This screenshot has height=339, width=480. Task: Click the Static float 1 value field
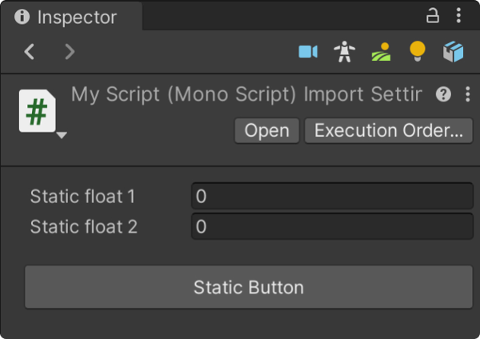click(332, 196)
